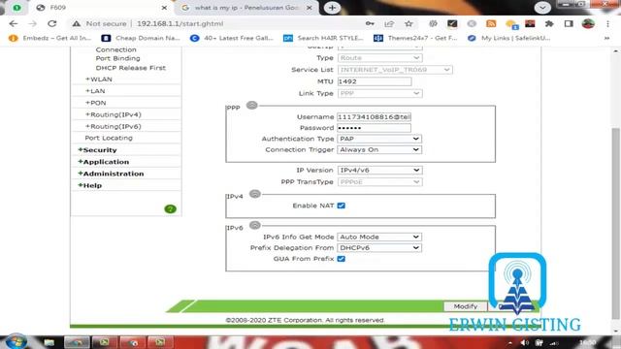Expand the WLAN menu

[x=99, y=79]
